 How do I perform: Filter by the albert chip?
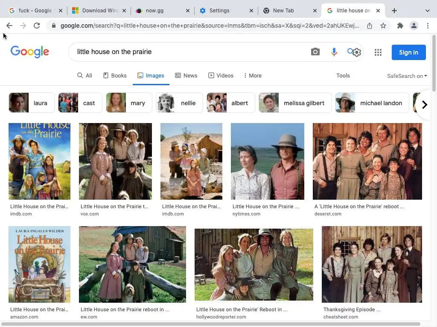[x=231, y=103]
